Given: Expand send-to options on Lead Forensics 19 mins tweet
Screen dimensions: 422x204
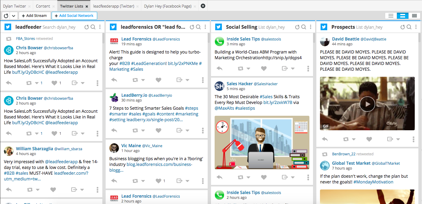Looking at the screenshot, I should coord(187,80).
